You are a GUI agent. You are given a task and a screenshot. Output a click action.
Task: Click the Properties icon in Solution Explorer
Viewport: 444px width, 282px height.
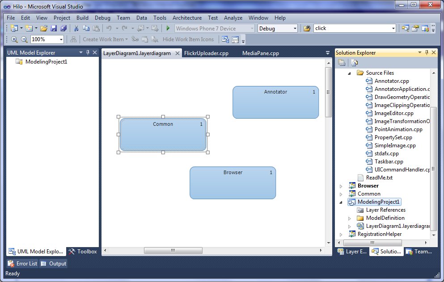pyautogui.click(x=342, y=63)
